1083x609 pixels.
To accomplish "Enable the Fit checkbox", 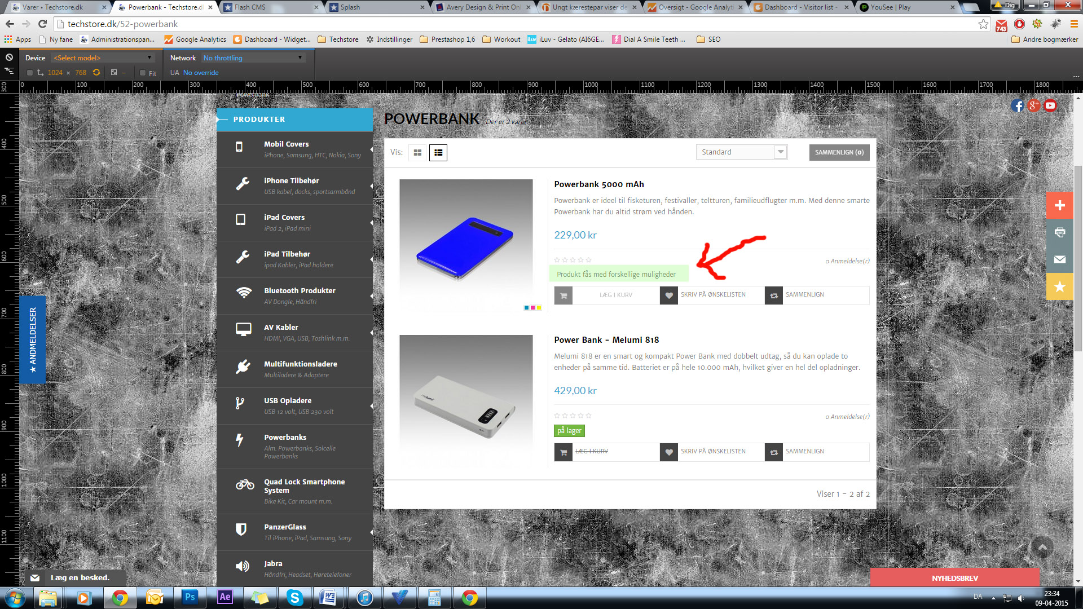I will (x=143, y=73).
